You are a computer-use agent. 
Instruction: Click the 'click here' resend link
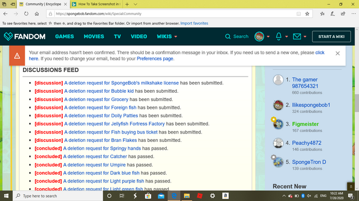[x=320, y=52]
